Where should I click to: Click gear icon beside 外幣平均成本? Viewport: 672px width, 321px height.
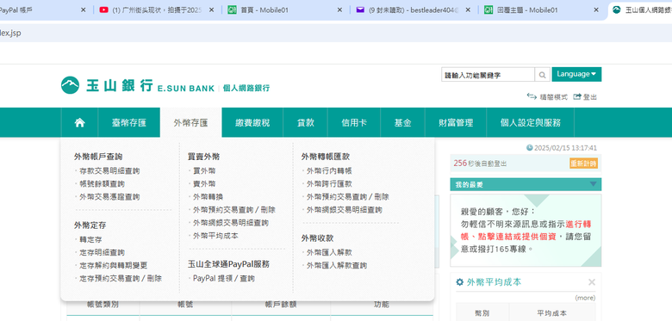[460, 282]
